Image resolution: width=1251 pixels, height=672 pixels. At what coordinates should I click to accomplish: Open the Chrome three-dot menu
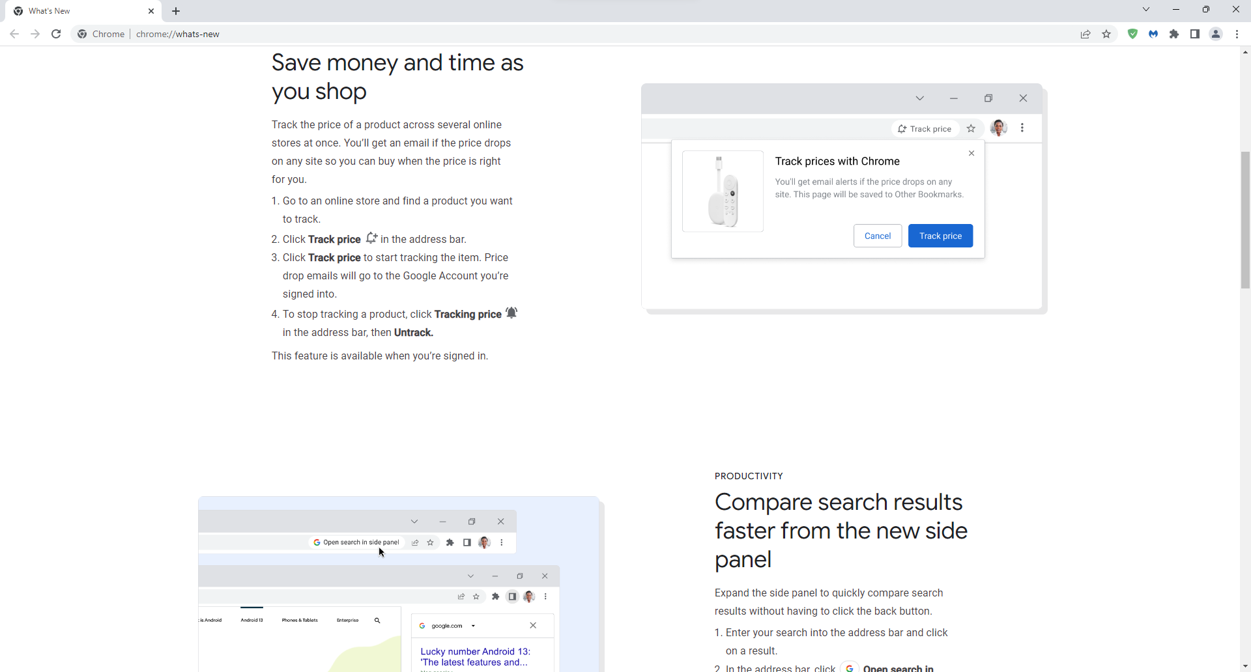click(x=1237, y=34)
